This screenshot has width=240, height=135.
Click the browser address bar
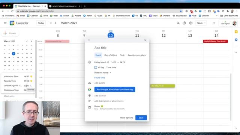click(98, 11)
